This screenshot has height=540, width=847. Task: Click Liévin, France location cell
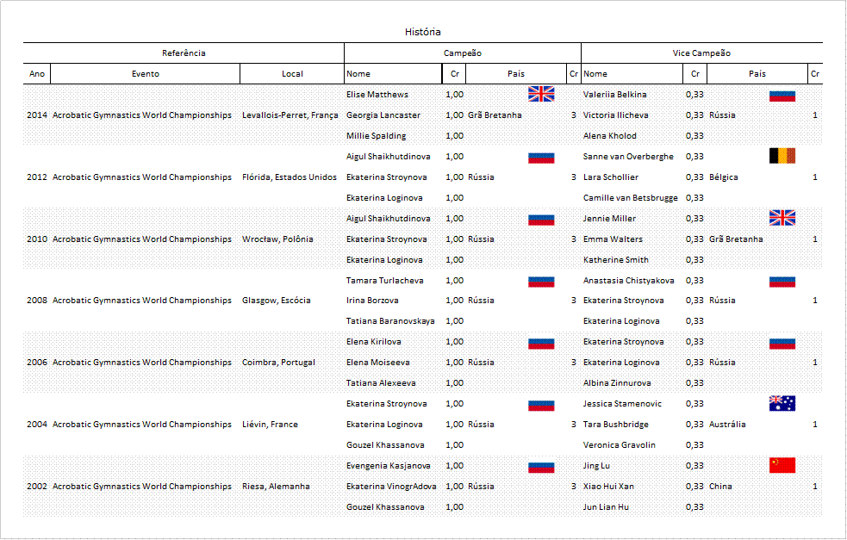click(x=270, y=425)
